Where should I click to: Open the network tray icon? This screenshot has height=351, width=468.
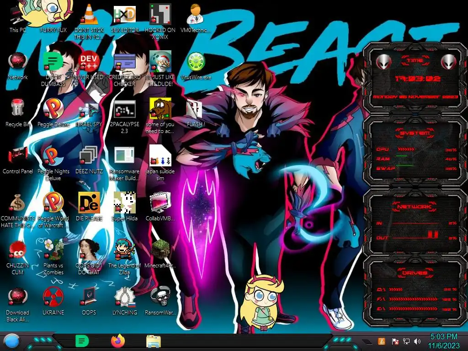pyautogui.click(x=406, y=341)
